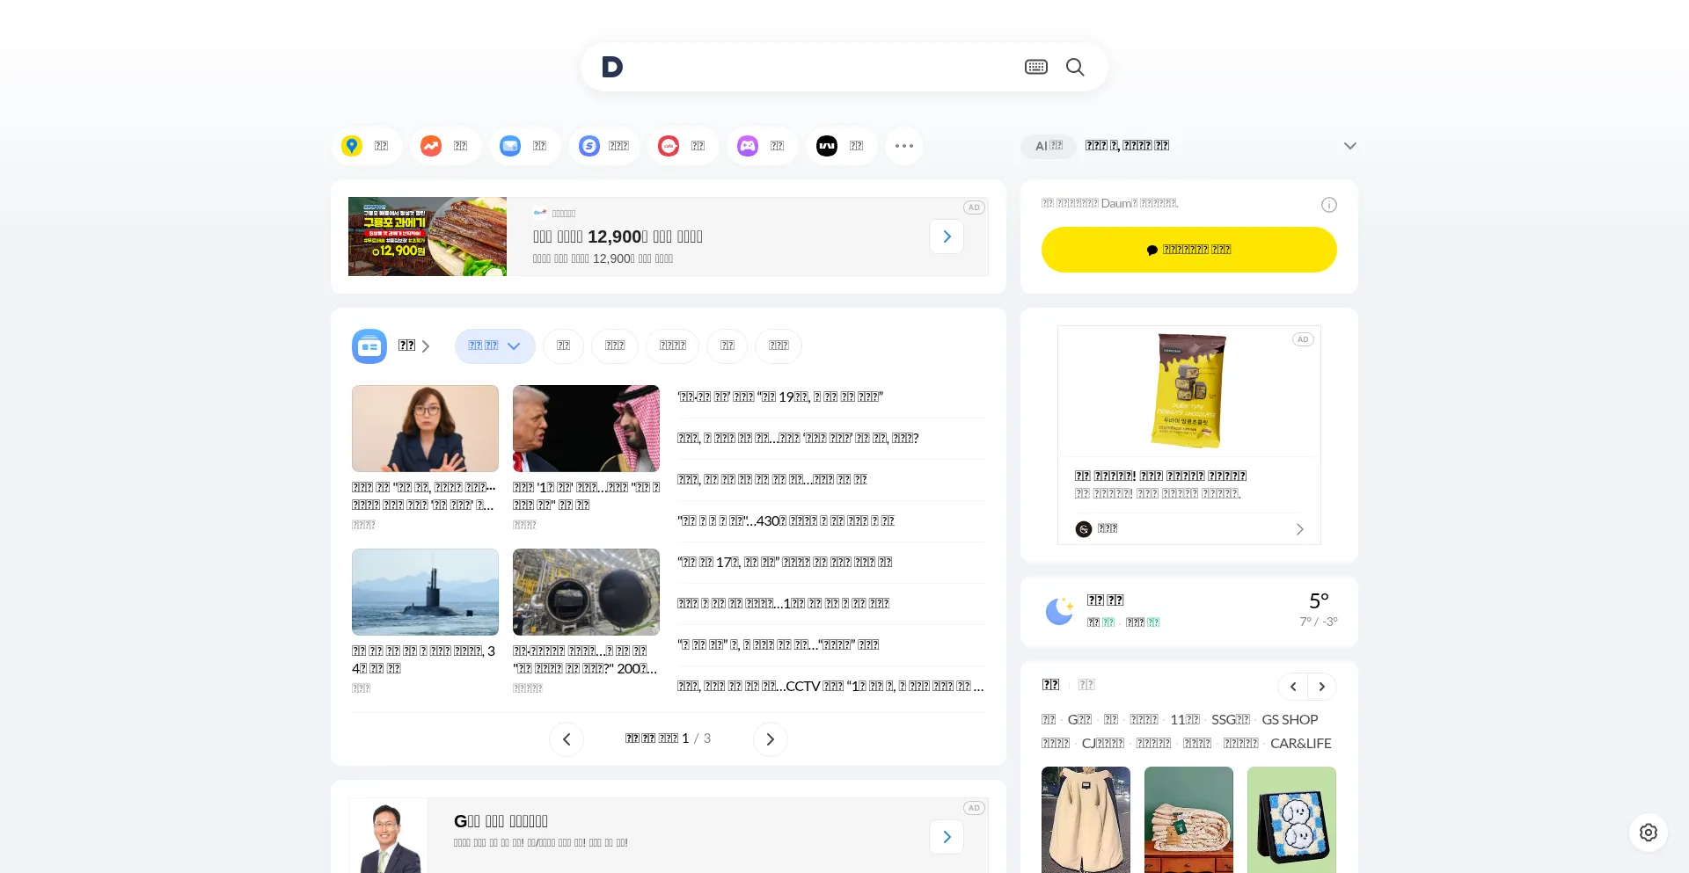Viewport: 1689px width, 873px height.
Task: Open the map shortcut with yellow pin icon
Action: pyautogui.click(x=366, y=146)
